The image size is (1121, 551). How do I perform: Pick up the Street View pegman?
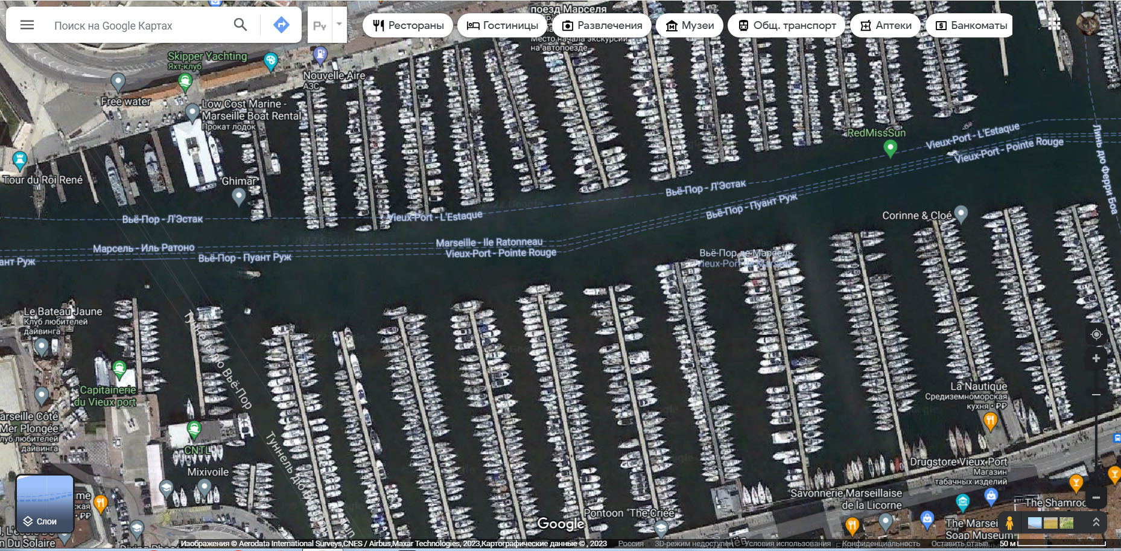coord(1009,523)
